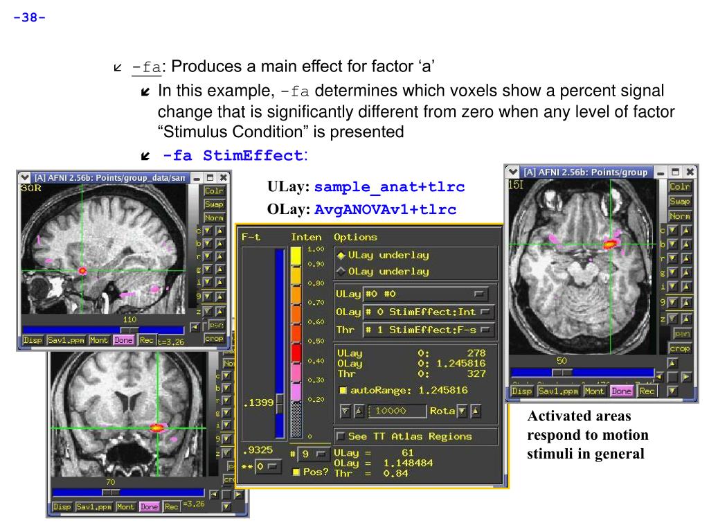Image resolution: width=709 pixels, height=532 pixels.
Task: Toggle pan button in axial window
Action: coord(681,334)
